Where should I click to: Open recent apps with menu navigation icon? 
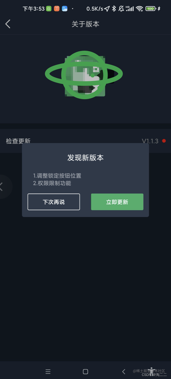click(x=48, y=371)
